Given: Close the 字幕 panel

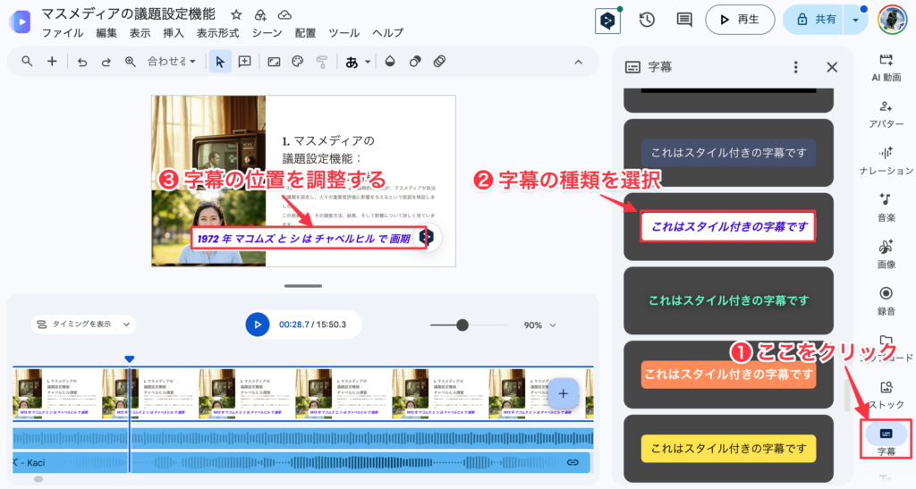Looking at the screenshot, I should [x=832, y=67].
